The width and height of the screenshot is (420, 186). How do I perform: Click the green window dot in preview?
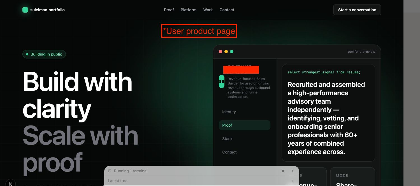pyautogui.click(x=232, y=52)
